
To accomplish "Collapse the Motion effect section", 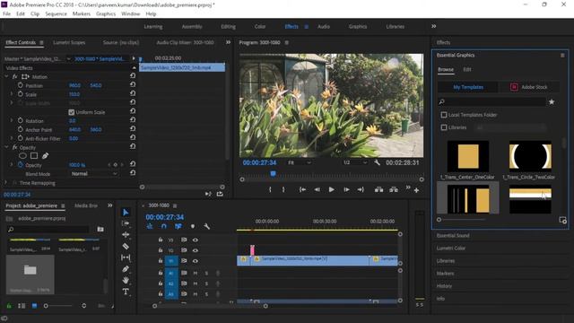I will point(6,76).
